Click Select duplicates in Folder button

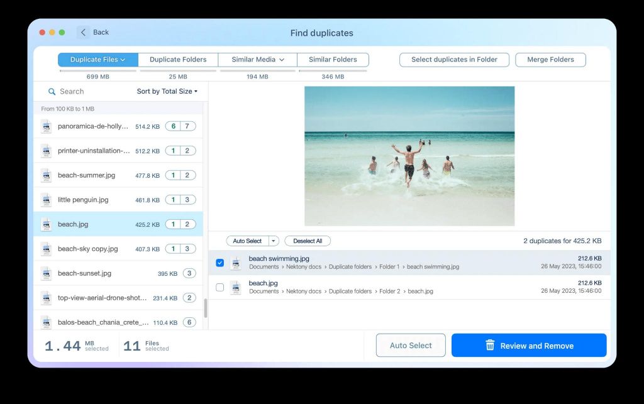click(x=454, y=60)
